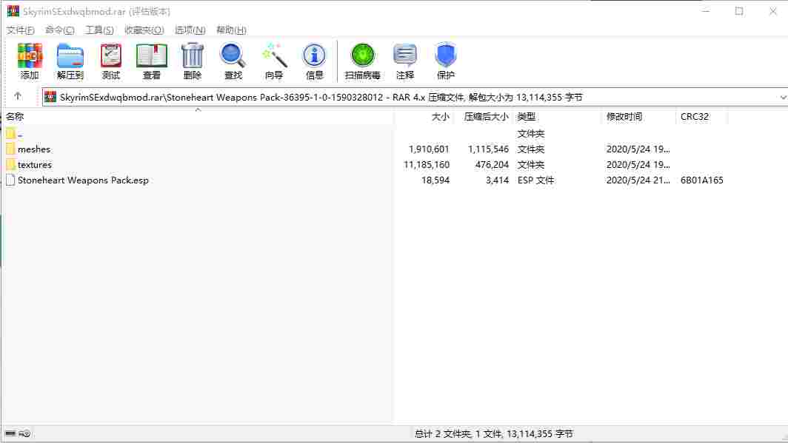Open the 文件(F) menu

pos(21,30)
